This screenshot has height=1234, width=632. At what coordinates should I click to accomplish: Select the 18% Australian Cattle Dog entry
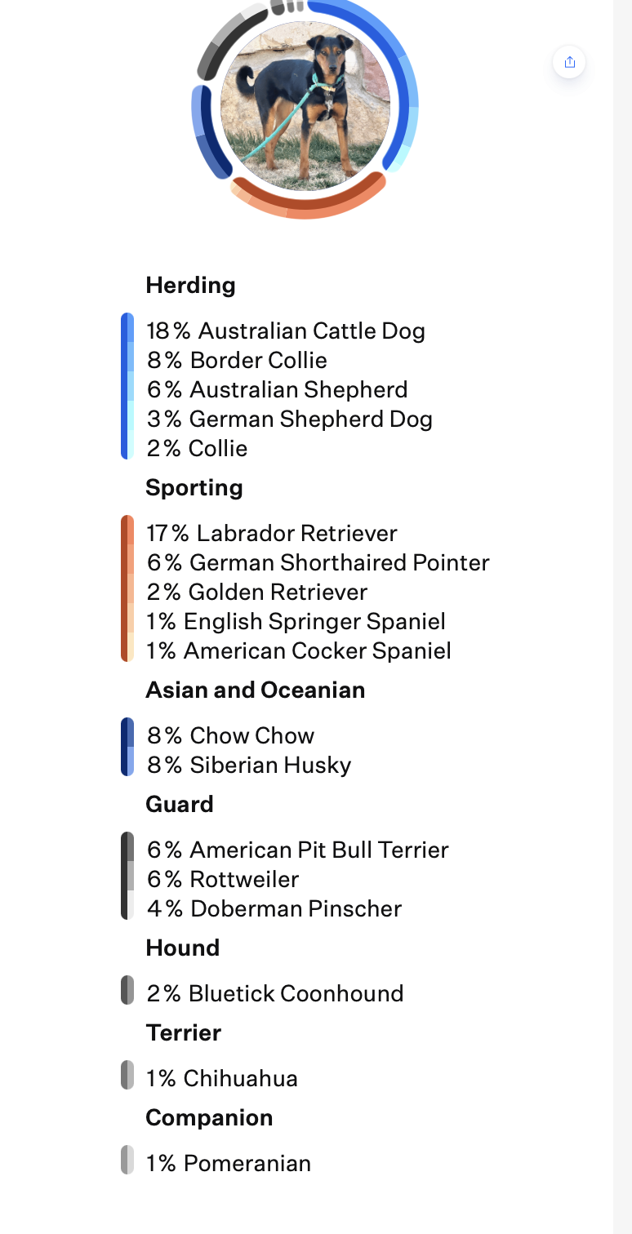(286, 331)
